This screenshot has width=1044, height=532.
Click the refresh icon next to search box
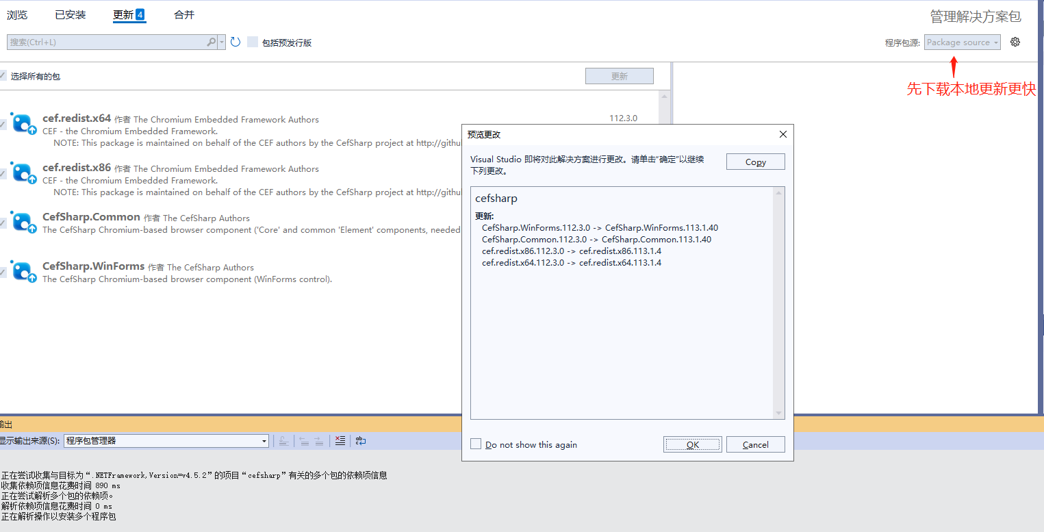[235, 42]
